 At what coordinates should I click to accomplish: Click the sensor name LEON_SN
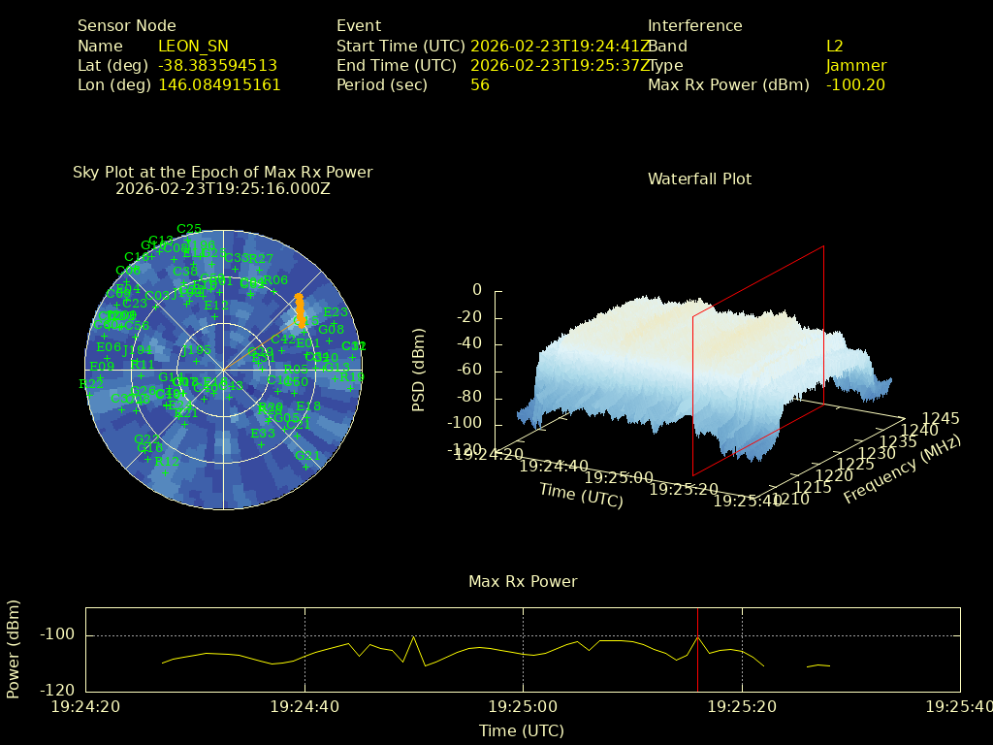193,46
